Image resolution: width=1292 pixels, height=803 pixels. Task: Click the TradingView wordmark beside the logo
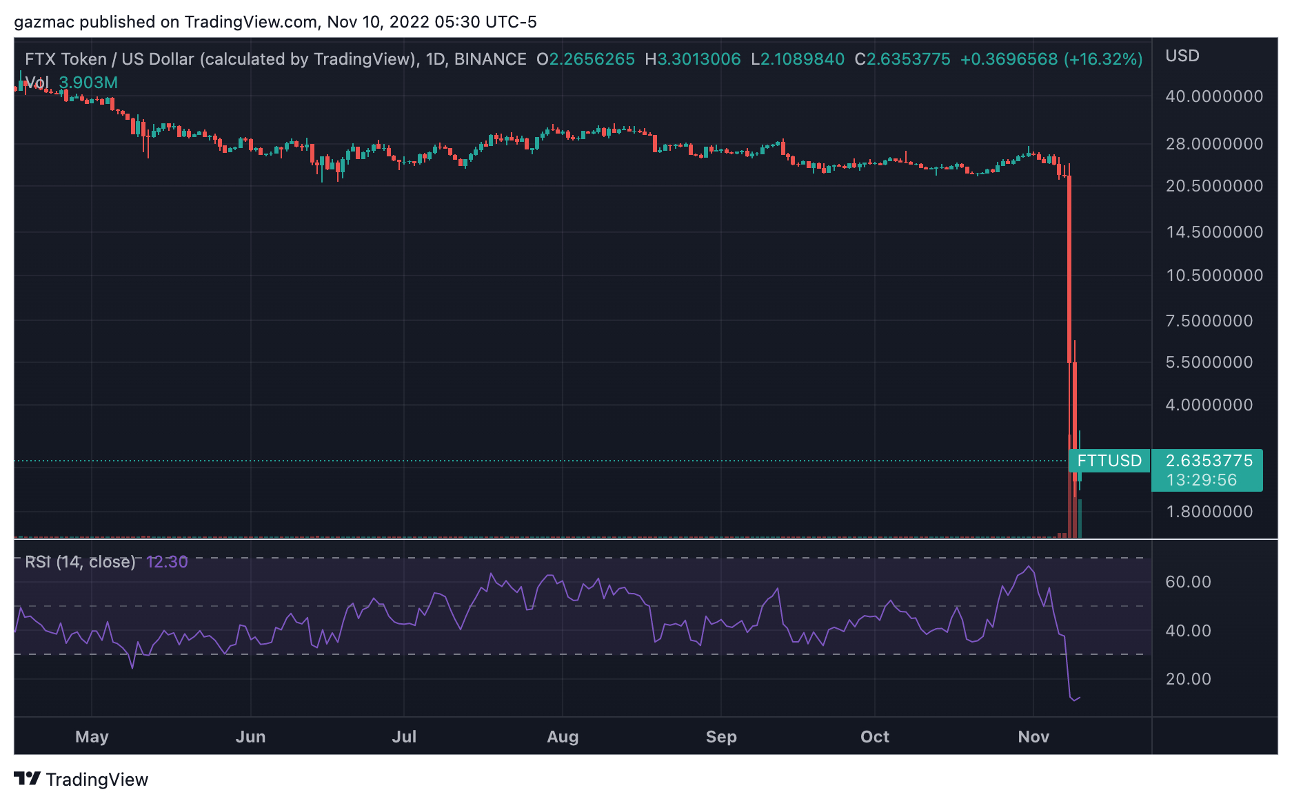coord(97,780)
